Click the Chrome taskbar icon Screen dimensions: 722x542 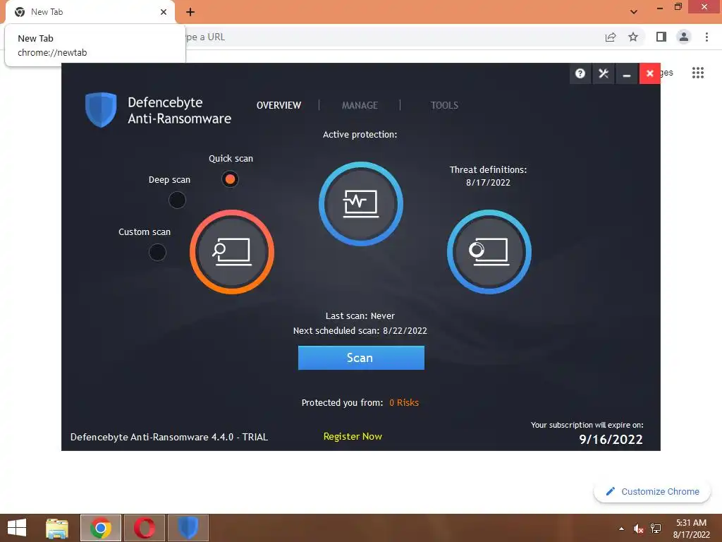(101, 528)
